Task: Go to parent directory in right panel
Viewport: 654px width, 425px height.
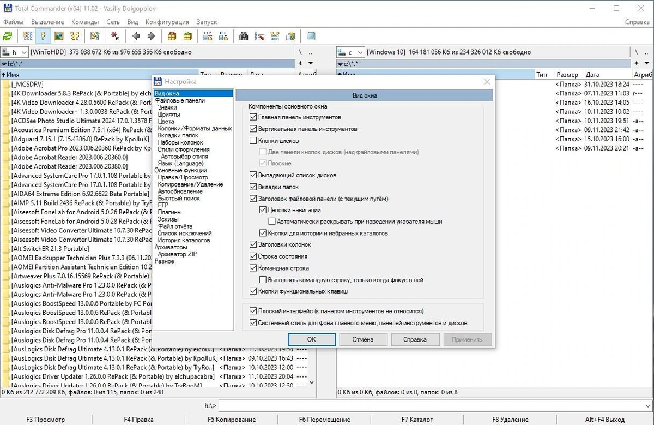Action: pyautogui.click(x=647, y=52)
